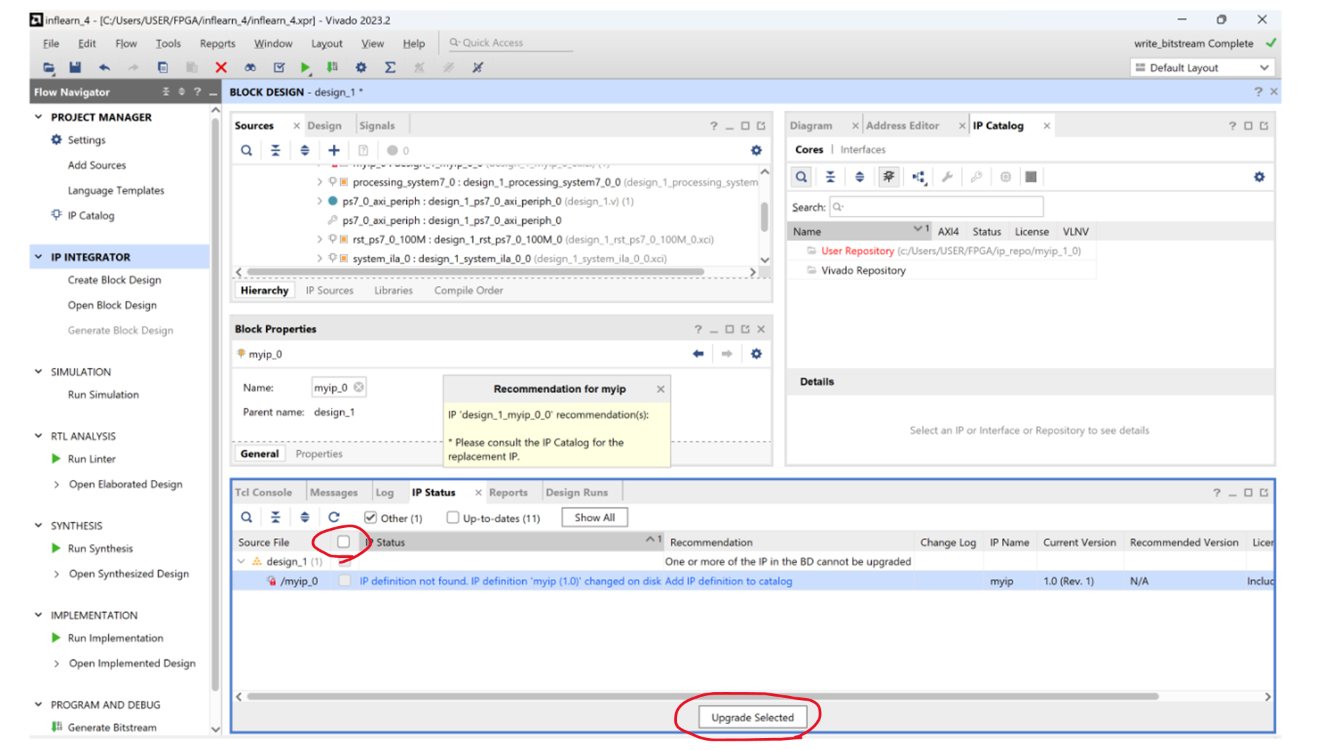The width and height of the screenshot is (1318, 750).
Task: Open main toolbar Settings gear
Action: tap(361, 67)
